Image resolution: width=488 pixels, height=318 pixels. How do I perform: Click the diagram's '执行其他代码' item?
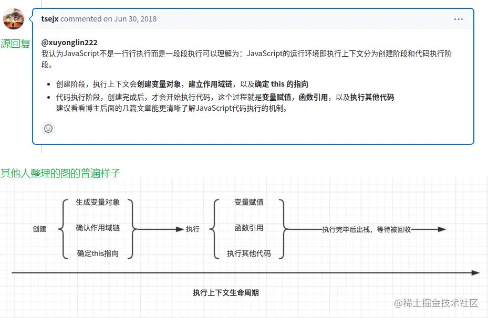249,253
